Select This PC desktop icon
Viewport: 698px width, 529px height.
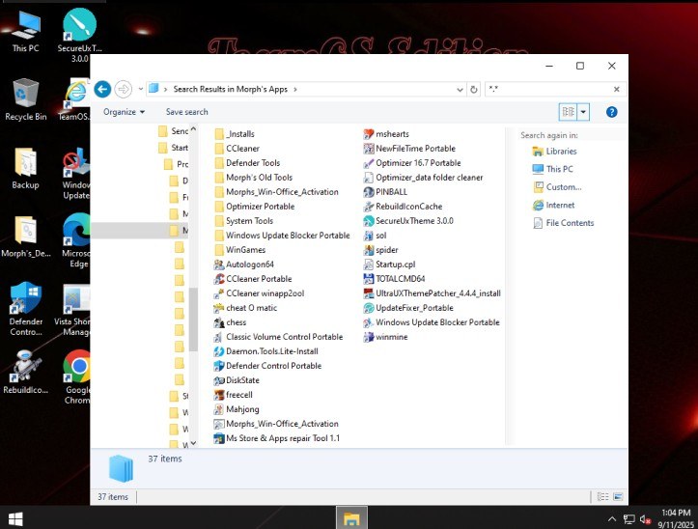tap(25, 31)
